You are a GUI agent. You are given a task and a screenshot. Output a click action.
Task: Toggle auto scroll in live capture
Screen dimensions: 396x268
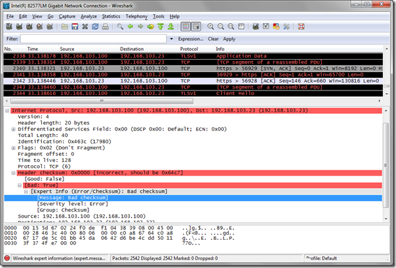coord(196,26)
